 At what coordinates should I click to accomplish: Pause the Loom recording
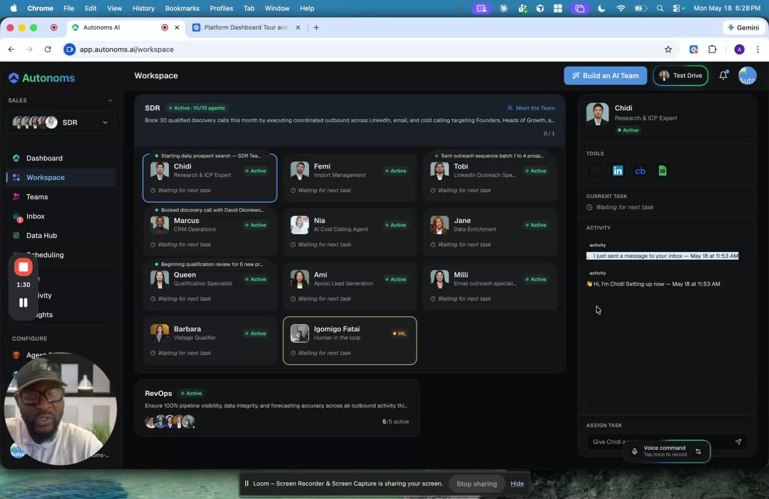point(23,303)
